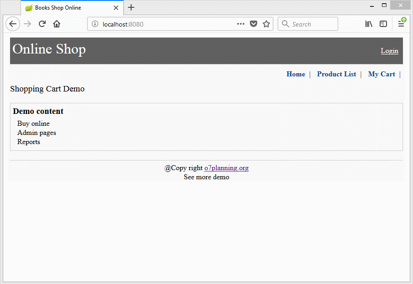Open the browser home page icon

(x=57, y=24)
